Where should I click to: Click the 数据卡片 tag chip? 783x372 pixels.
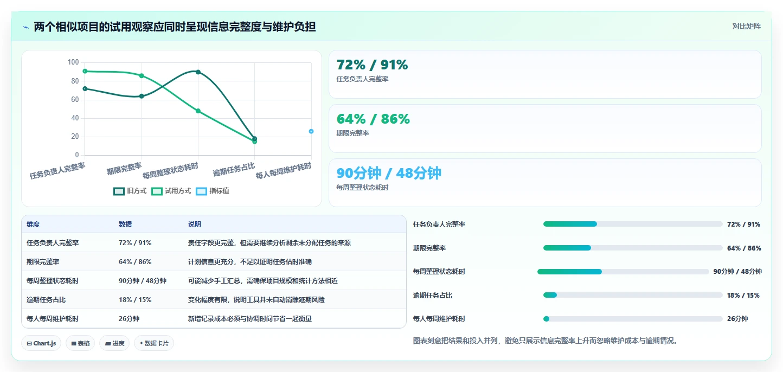point(154,343)
